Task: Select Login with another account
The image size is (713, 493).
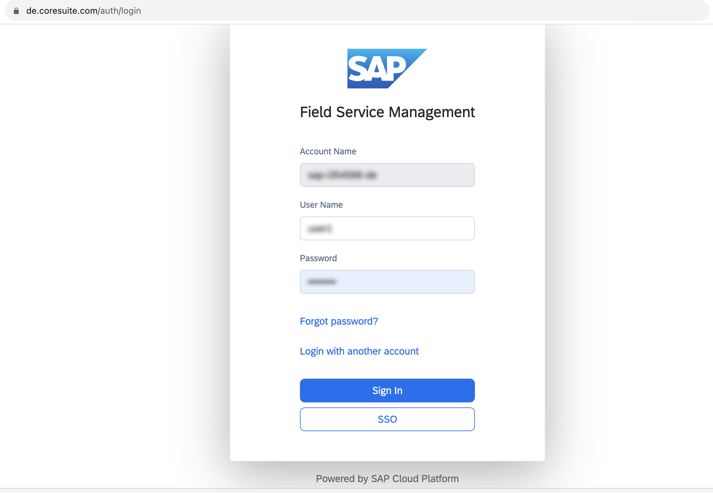Action: coord(359,351)
